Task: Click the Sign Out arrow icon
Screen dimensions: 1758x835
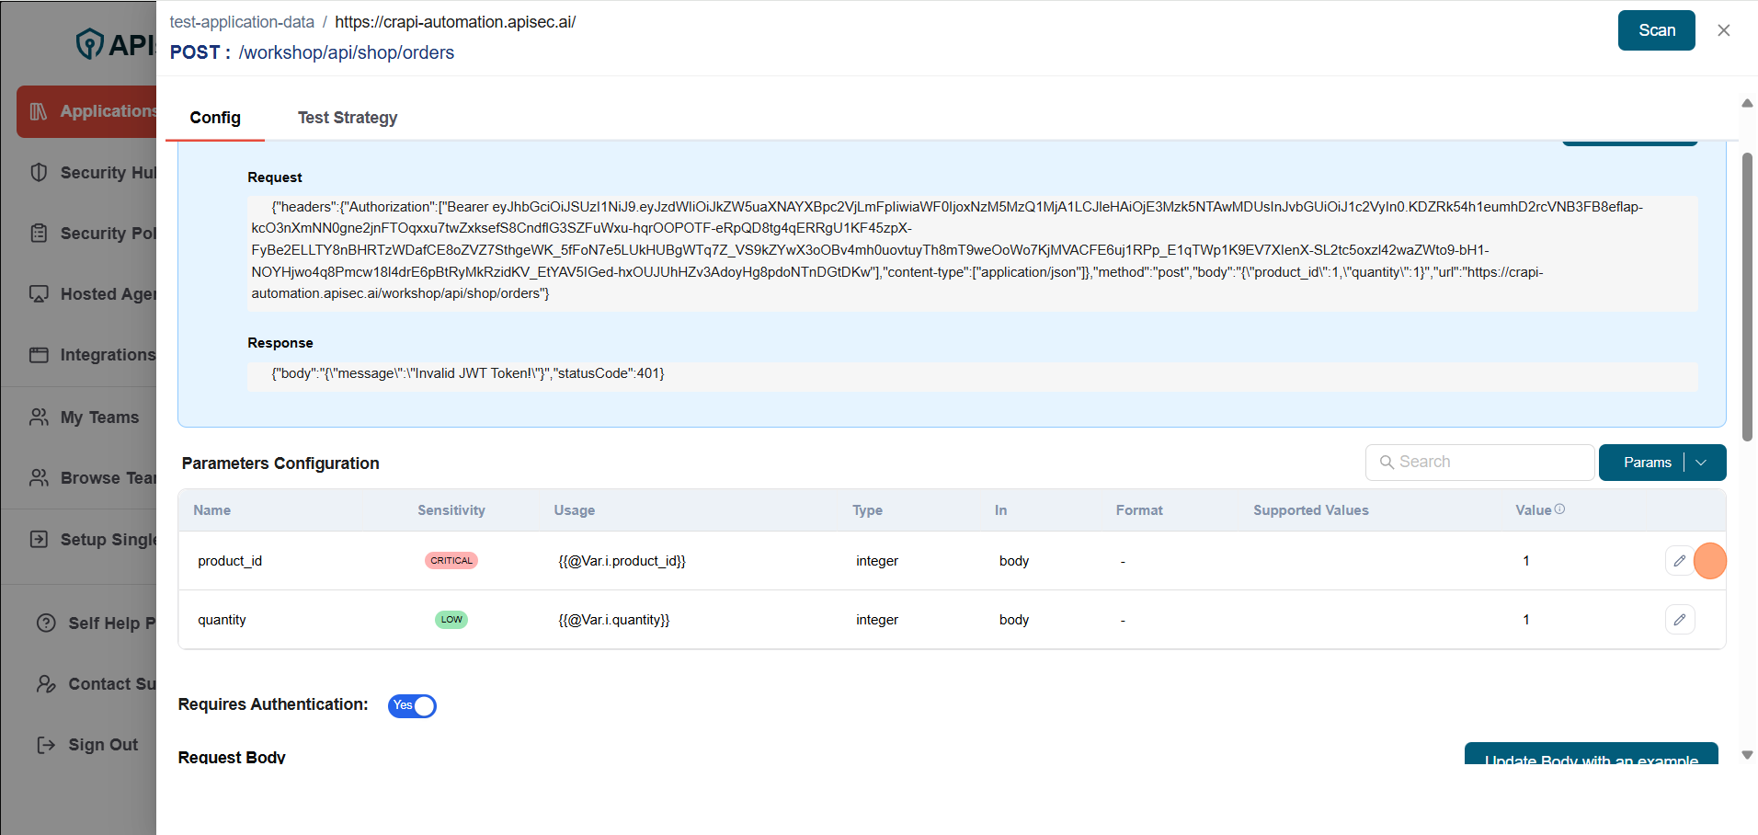Action: click(46, 745)
